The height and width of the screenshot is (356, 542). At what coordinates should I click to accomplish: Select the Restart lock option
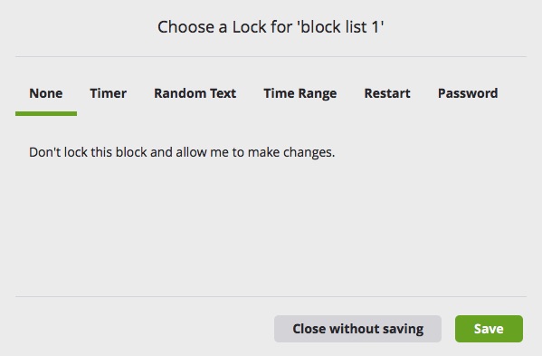click(x=387, y=93)
